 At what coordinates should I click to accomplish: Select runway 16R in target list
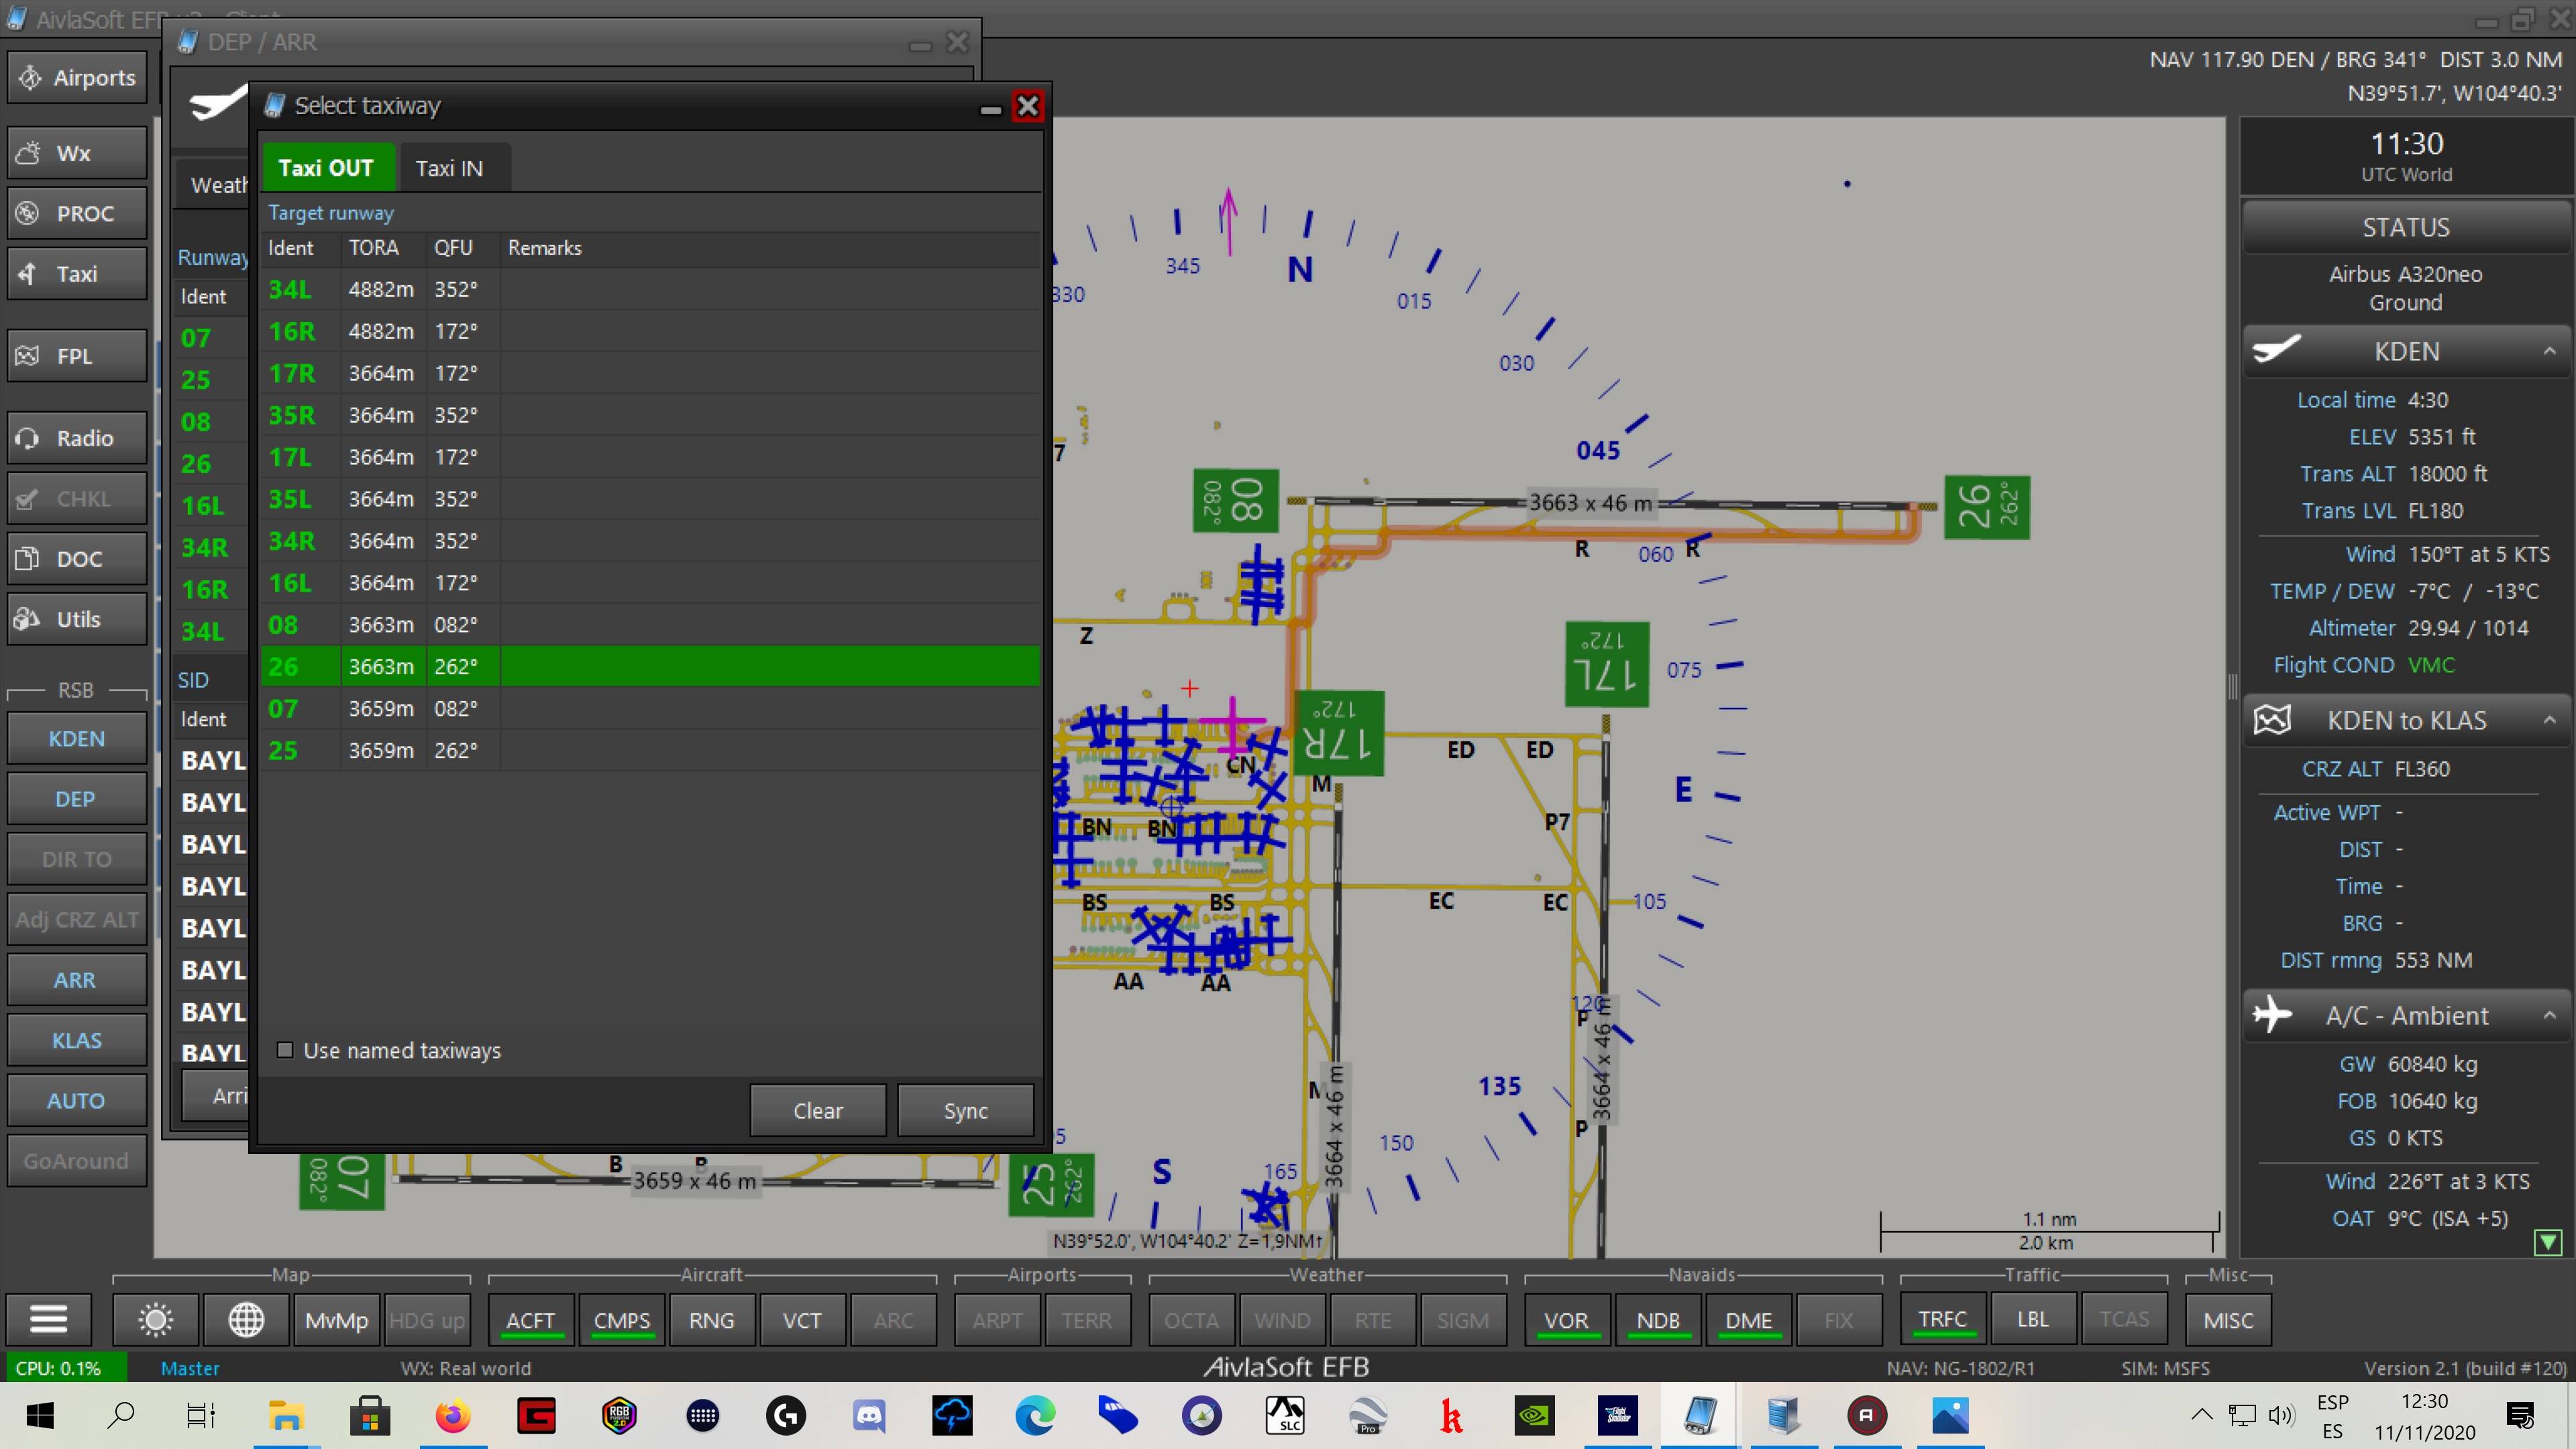click(x=650, y=331)
